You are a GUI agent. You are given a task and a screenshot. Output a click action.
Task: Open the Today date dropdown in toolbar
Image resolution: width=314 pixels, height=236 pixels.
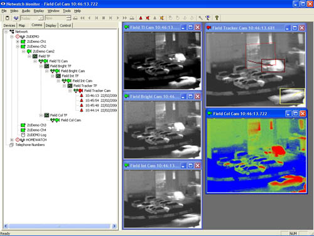[41, 18]
